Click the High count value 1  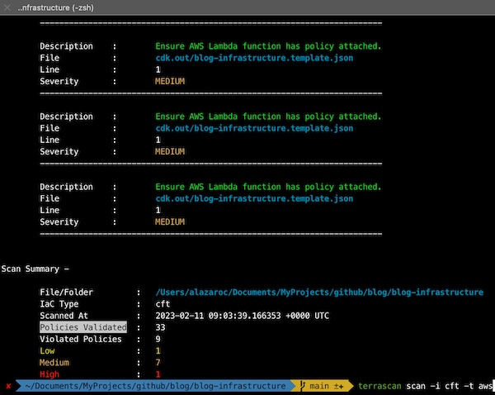pos(158,374)
